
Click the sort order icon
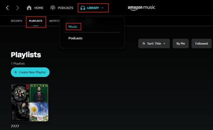point(144,44)
